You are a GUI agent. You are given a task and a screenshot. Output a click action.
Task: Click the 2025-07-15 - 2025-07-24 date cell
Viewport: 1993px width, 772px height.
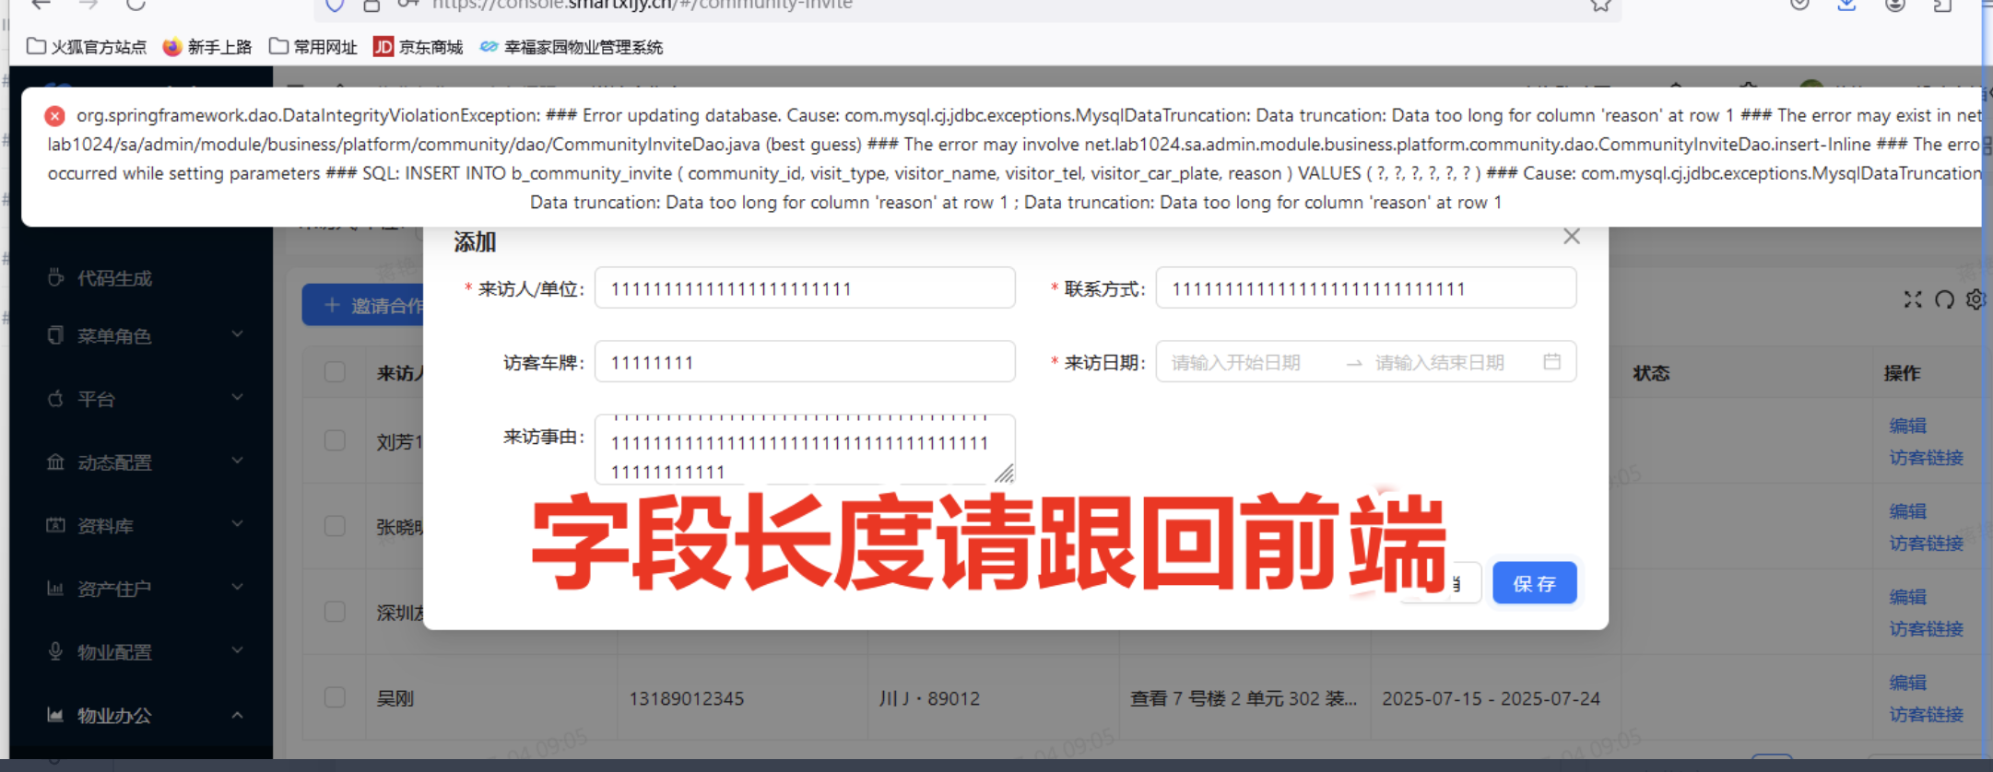[x=1491, y=698]
